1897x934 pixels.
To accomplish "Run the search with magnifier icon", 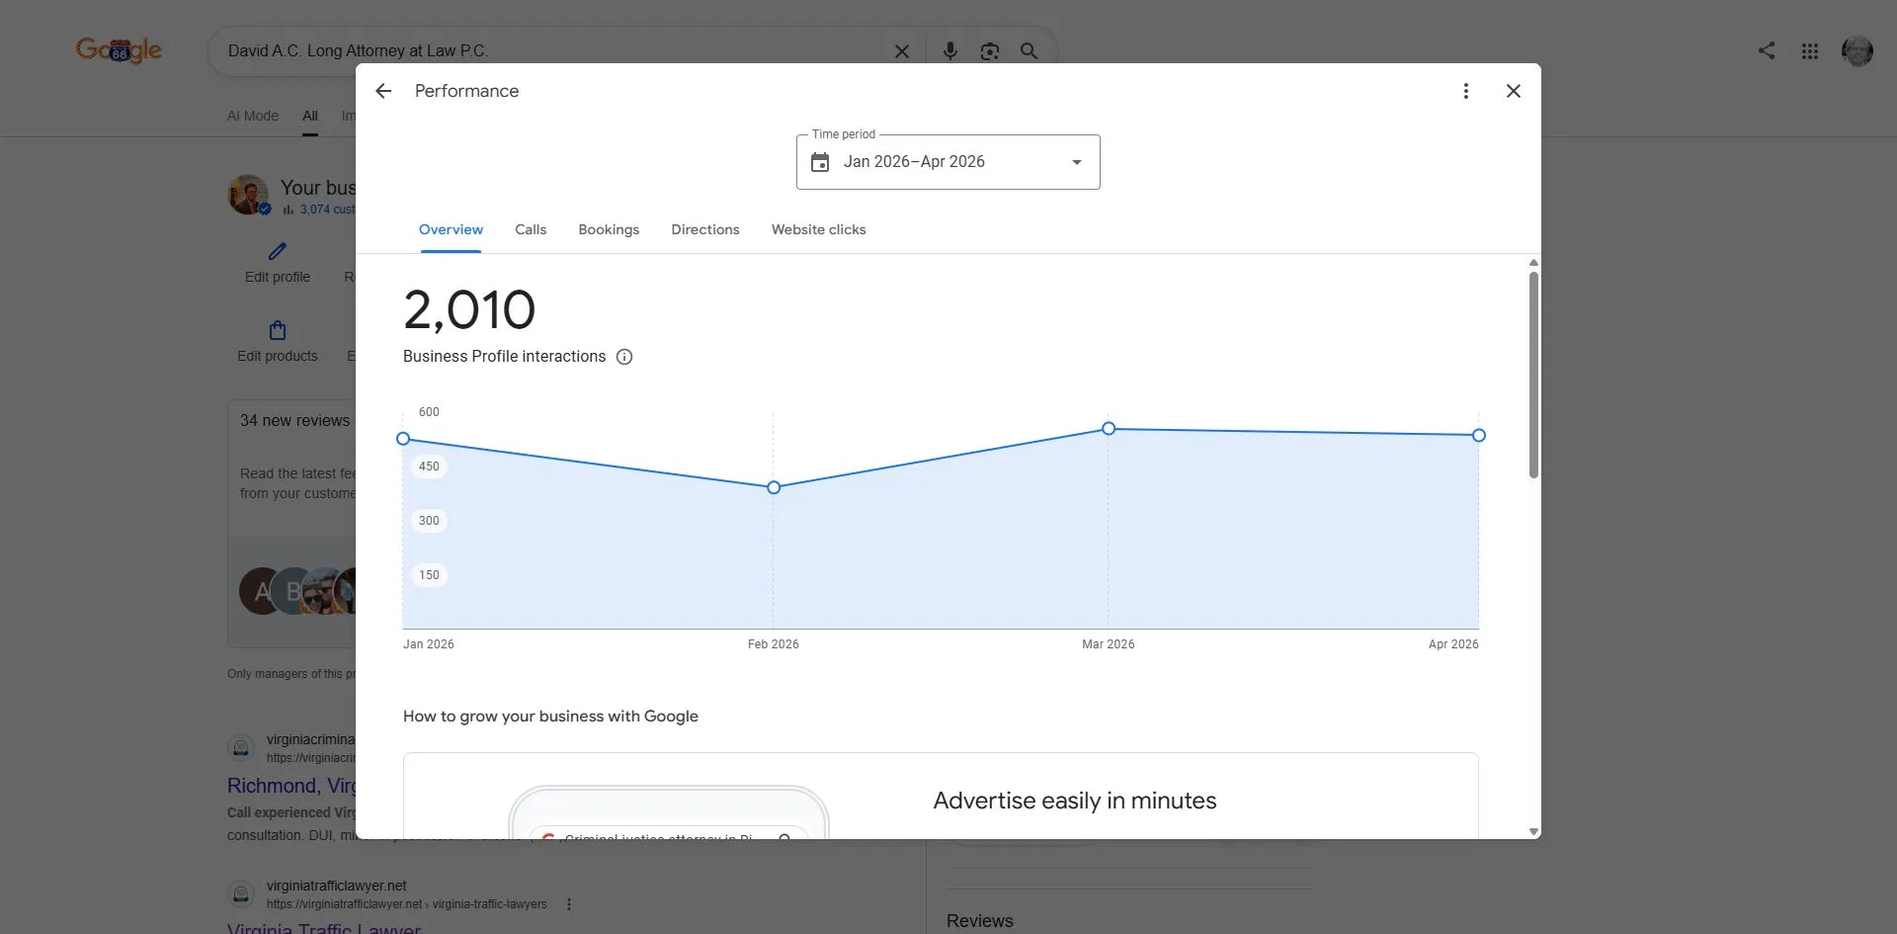I will [x=1029, y=51].
